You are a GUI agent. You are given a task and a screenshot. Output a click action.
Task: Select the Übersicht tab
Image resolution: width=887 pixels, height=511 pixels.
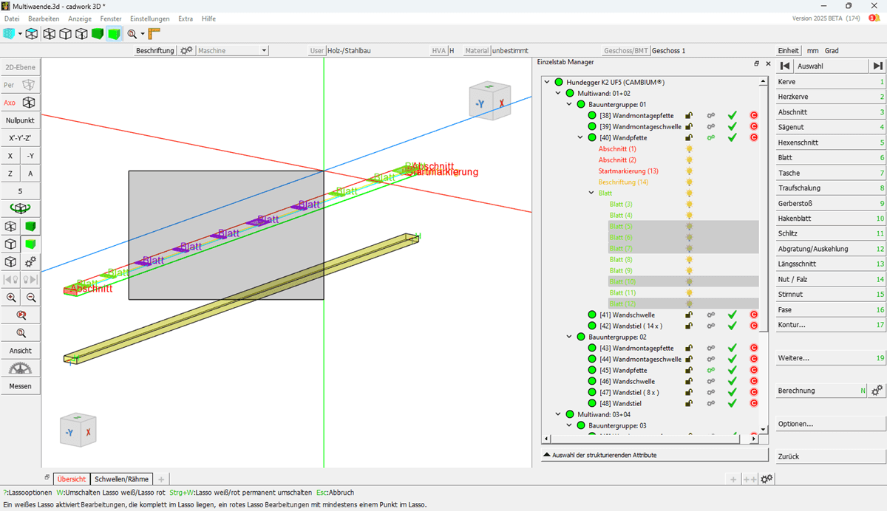[x=72, y=479]
